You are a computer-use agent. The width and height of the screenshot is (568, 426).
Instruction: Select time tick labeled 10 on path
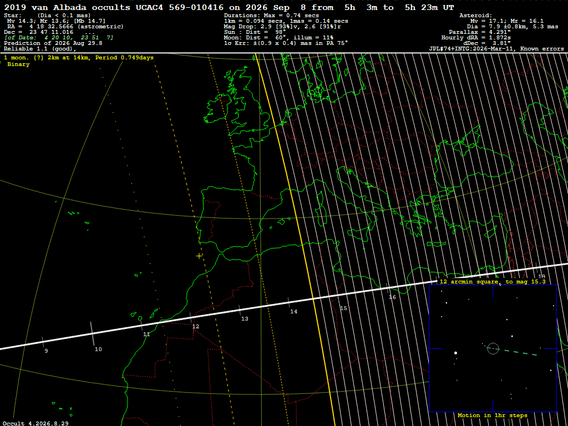pyautogui.click(x=98, y=349)
